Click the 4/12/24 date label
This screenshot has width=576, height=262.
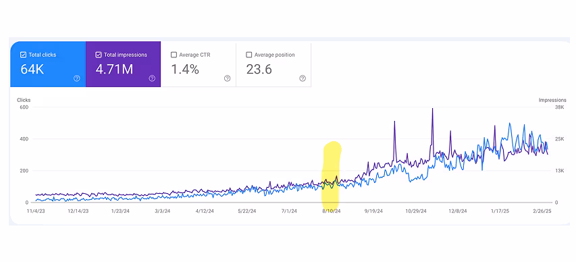tap(205, 211)
